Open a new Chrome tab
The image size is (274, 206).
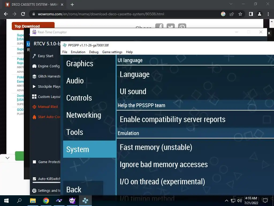(x=72, y=5)
